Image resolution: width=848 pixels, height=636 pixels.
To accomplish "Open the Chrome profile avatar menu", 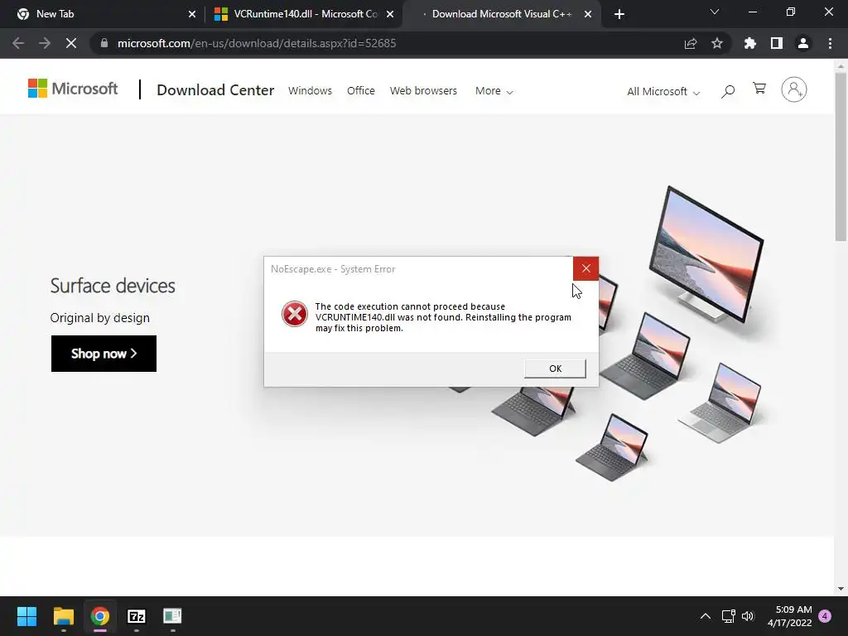I will pyautogui.click(x=803, y=43).
